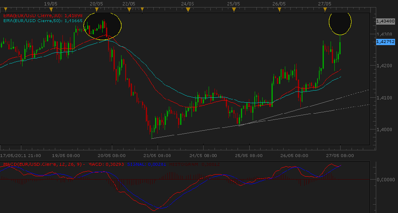The width and height of the screenshot is (398, 213).
Task: Click the orange triangle marker under 24/05
Action: [x=188, y=8]
